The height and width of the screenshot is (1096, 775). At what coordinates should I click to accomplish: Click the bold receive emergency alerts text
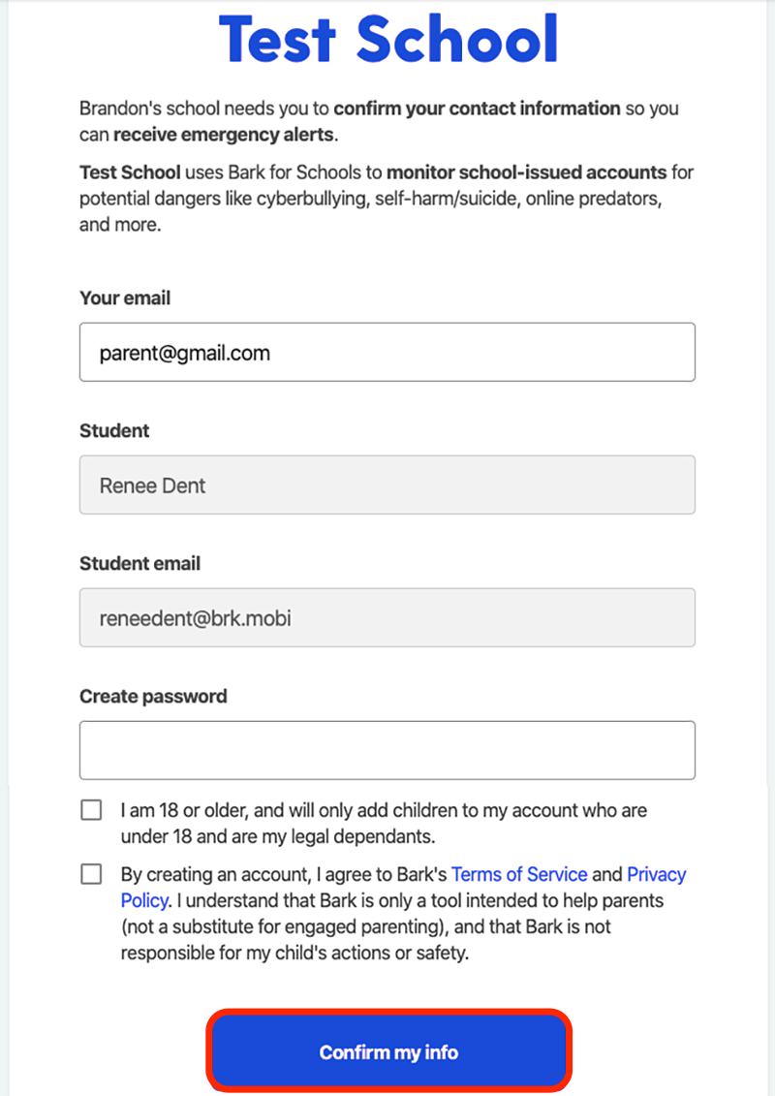[224, 134]
